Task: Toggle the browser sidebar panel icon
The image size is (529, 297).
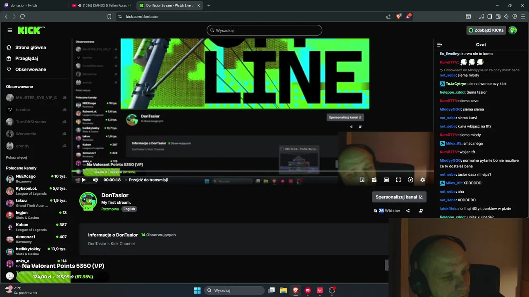Action: tap(490, 16)
